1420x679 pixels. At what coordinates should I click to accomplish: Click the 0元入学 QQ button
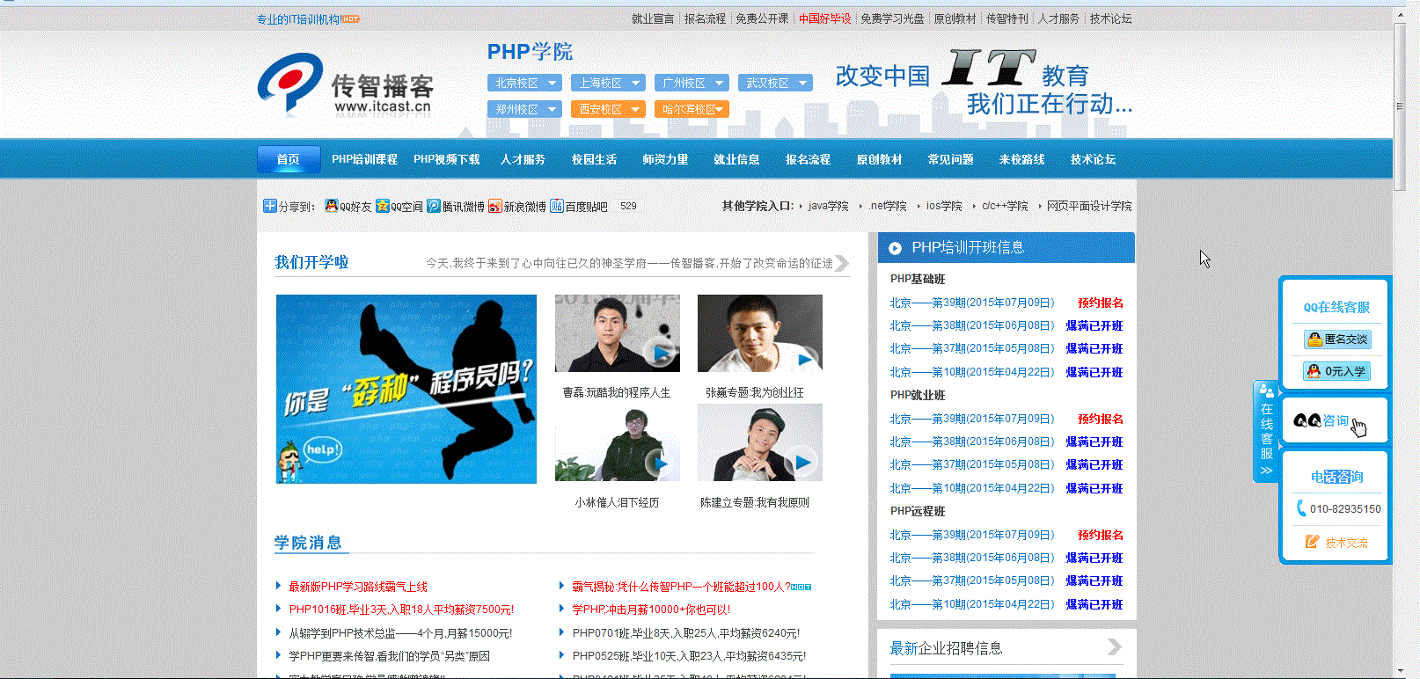[x=1337, y=371]
